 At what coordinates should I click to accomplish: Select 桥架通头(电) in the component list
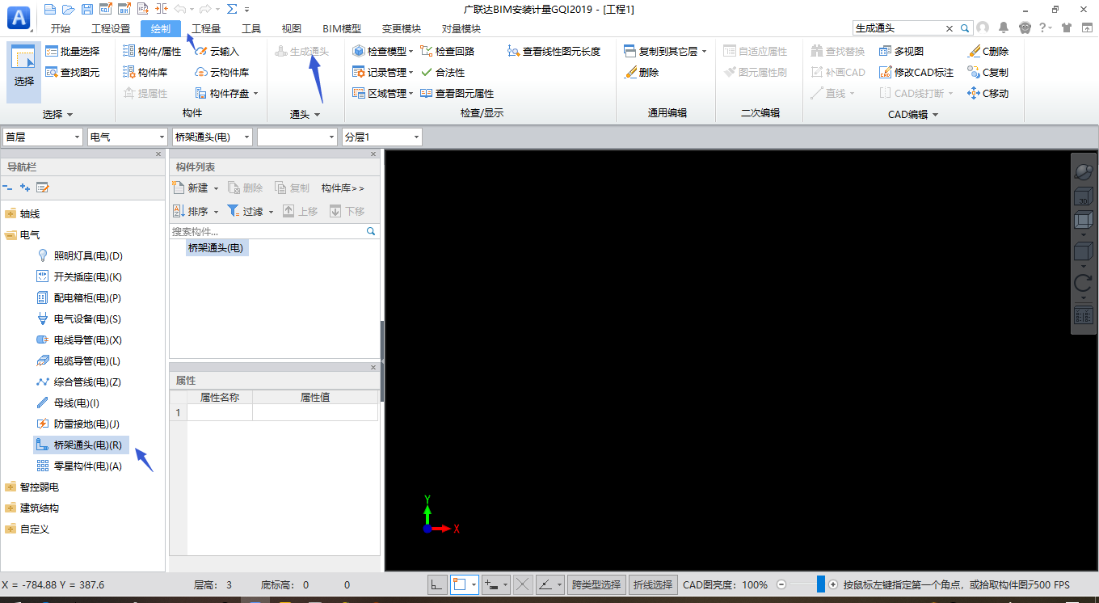coord(216,247)
